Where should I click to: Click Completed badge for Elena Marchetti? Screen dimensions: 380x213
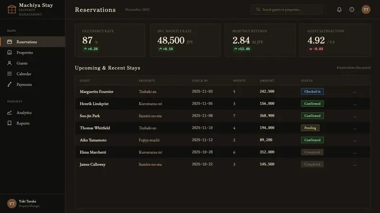tap(312, 152)
